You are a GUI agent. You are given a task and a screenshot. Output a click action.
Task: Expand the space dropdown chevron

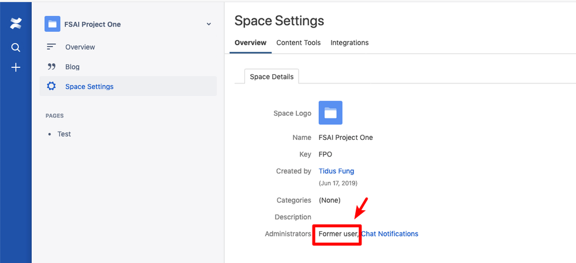pos(209,24)
